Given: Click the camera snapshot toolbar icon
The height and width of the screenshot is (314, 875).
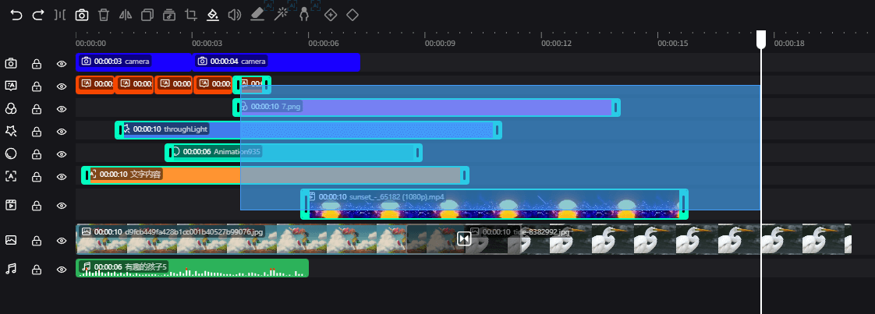Looking at the screenshot, I should pos(81,15).
